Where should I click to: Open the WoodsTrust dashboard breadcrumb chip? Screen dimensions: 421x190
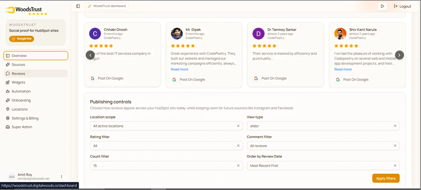coord(107,6)
